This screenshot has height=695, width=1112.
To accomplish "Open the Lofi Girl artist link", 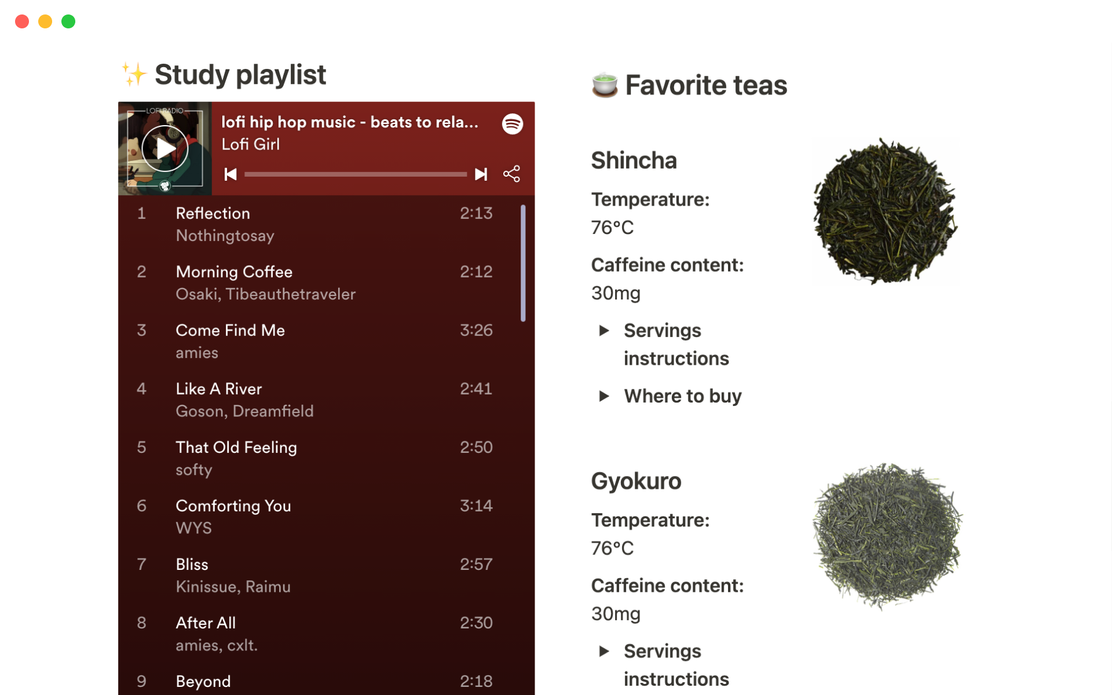I will (x=250, y=144).
